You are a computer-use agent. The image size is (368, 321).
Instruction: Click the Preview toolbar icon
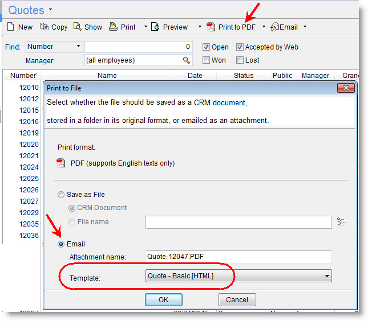tap(155, 27)
